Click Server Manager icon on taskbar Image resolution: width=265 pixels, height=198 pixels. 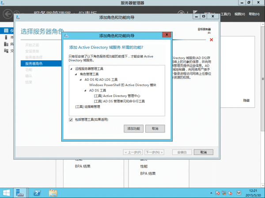click(20, 193)
